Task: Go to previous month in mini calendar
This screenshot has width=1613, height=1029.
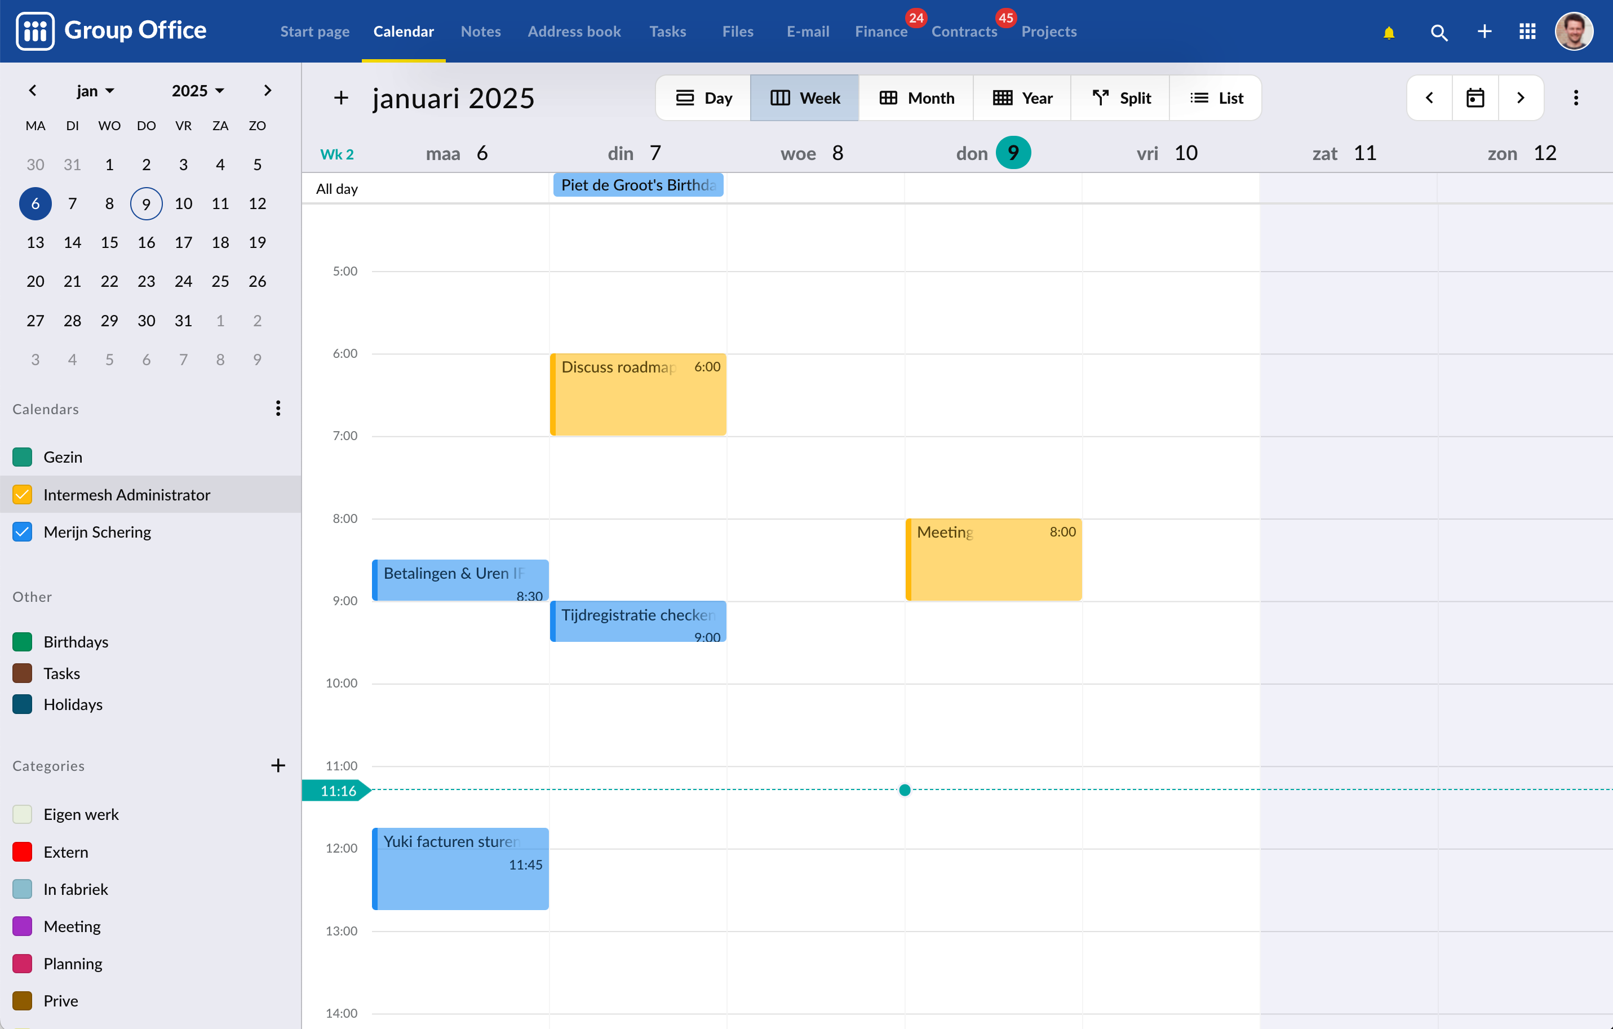Action: [x=32, y=90]
